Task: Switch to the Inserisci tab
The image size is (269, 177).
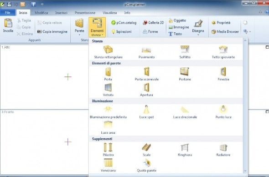Action: pos(61,13)
